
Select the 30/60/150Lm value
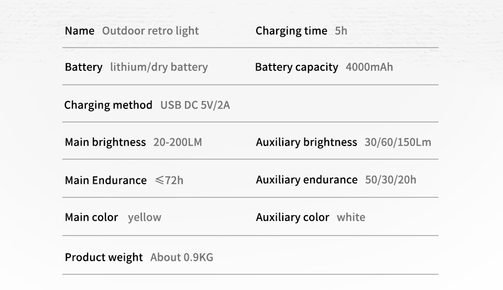(x=398, y=142)
